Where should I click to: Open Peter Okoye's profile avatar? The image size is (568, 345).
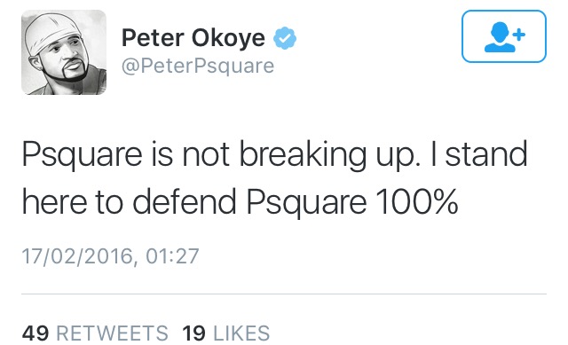point(64,52)
